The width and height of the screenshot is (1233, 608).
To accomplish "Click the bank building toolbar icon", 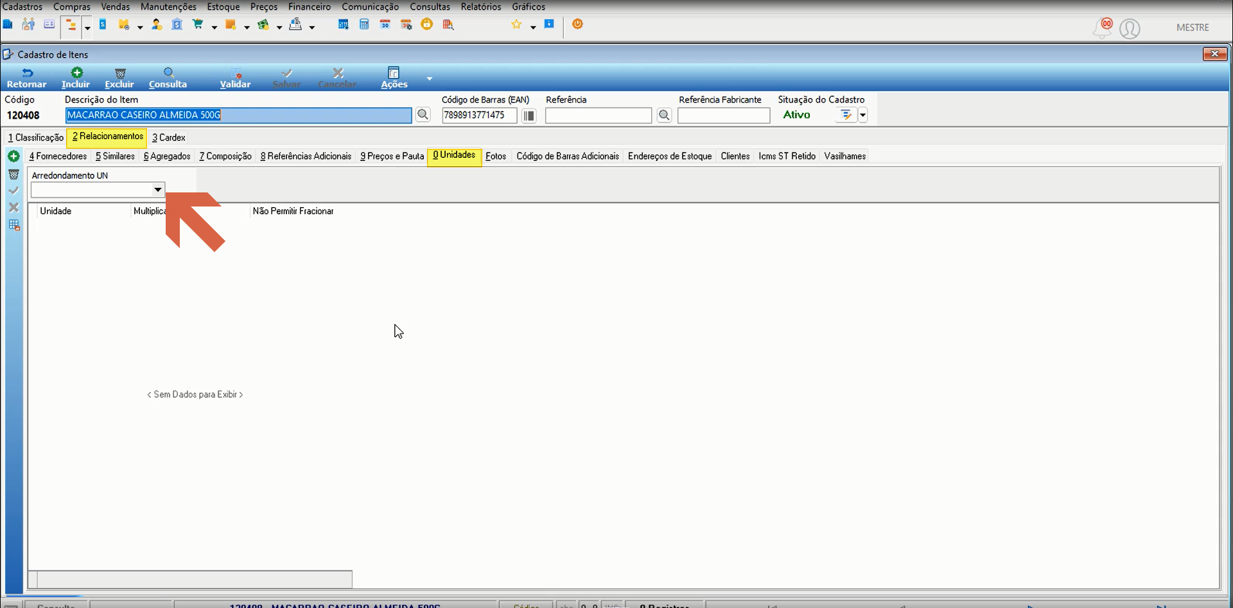I will 177,24.
